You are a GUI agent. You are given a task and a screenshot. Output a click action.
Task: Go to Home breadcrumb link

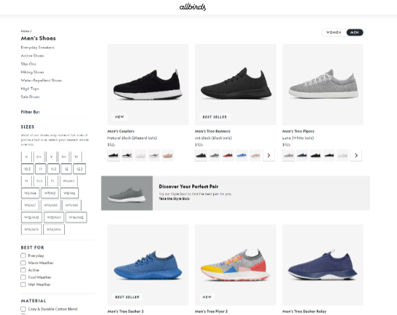(x=24, y=30)
